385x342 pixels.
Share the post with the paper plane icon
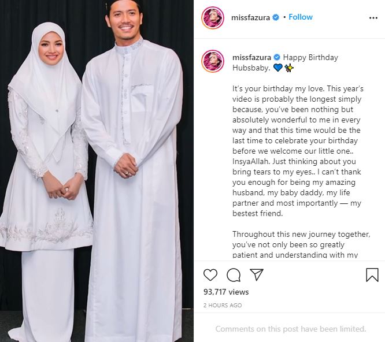pyautogui.click(x=256, y=274)
